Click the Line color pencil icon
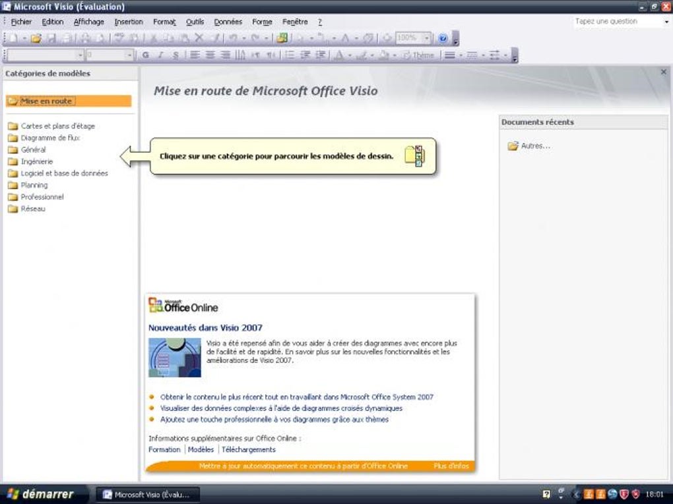The height and width of the screenshot is (504, 673). (362, 55)
